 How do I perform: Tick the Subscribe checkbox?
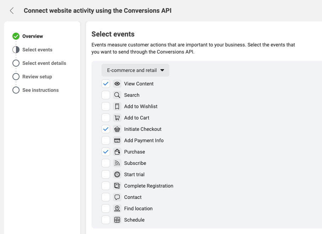point(106,163)
